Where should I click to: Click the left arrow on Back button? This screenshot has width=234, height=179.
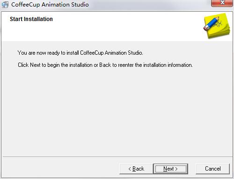(130, 169)
